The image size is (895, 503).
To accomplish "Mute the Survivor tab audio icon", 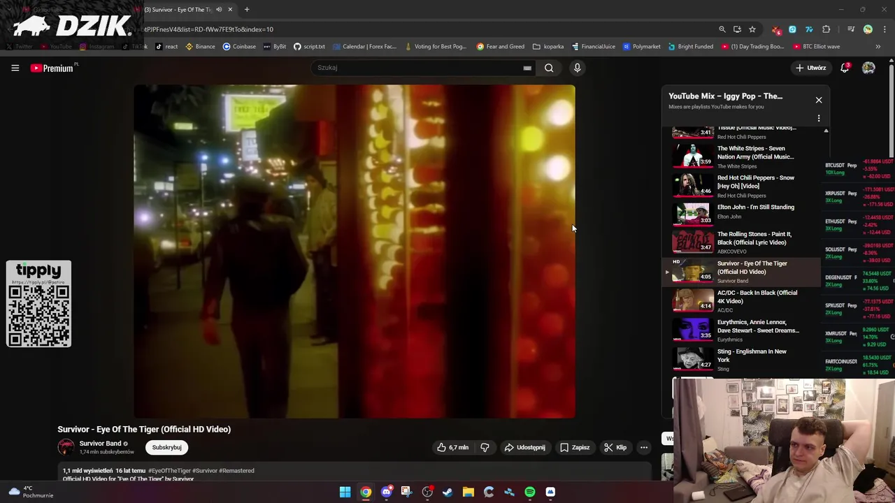I will [x=219, y=10].
